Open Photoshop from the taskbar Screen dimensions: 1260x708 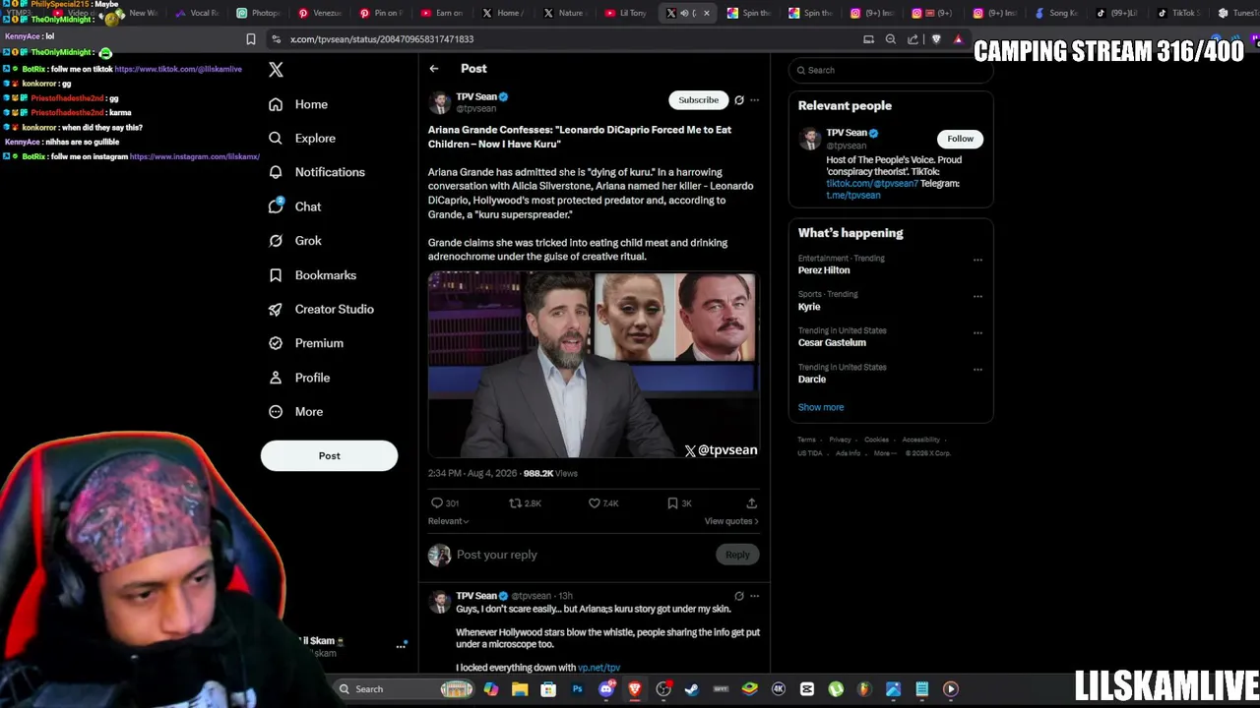pos(578,689)
